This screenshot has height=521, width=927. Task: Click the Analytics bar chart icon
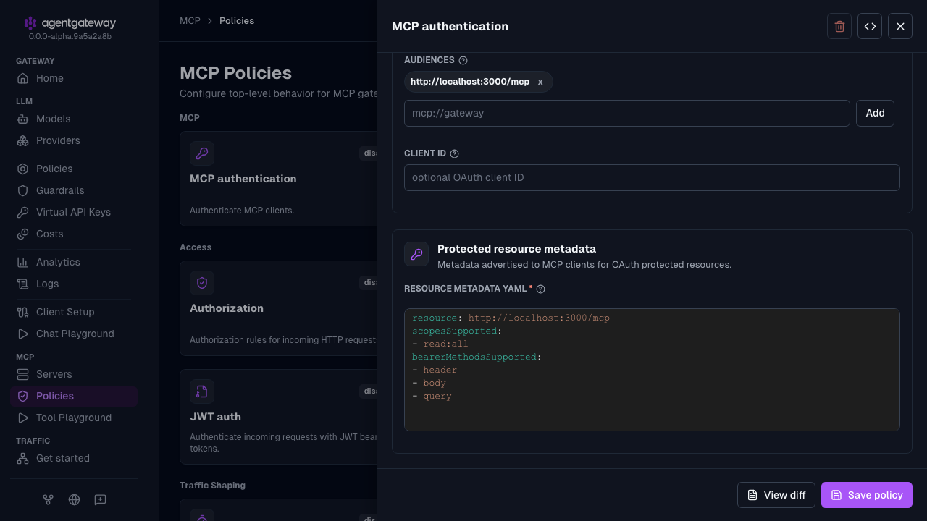pos(22,262)
